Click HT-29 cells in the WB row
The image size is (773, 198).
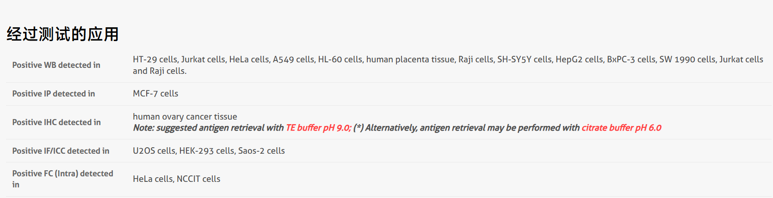point(155,60)
